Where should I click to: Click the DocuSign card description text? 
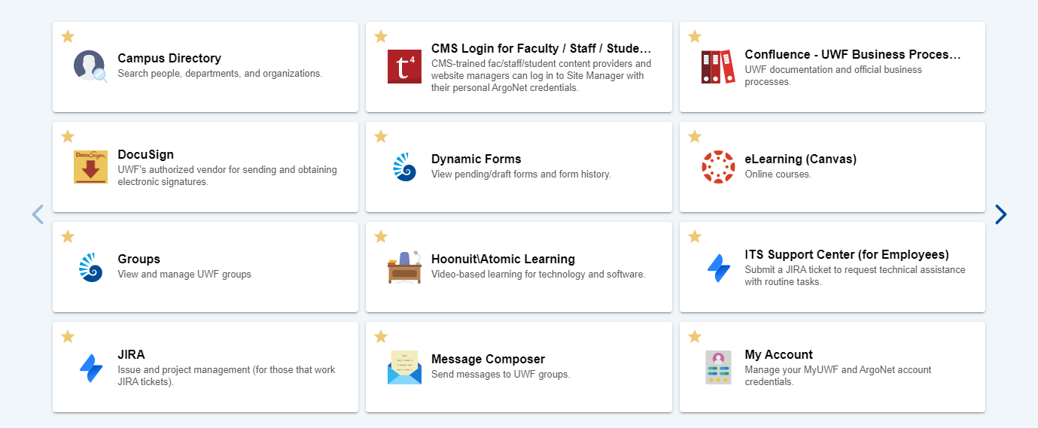(227, 175)
